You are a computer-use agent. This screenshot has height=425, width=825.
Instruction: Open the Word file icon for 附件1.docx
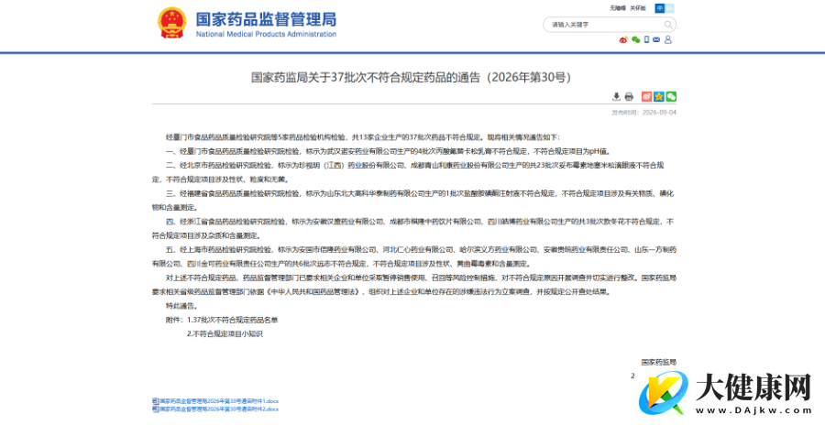pos(155,401)
